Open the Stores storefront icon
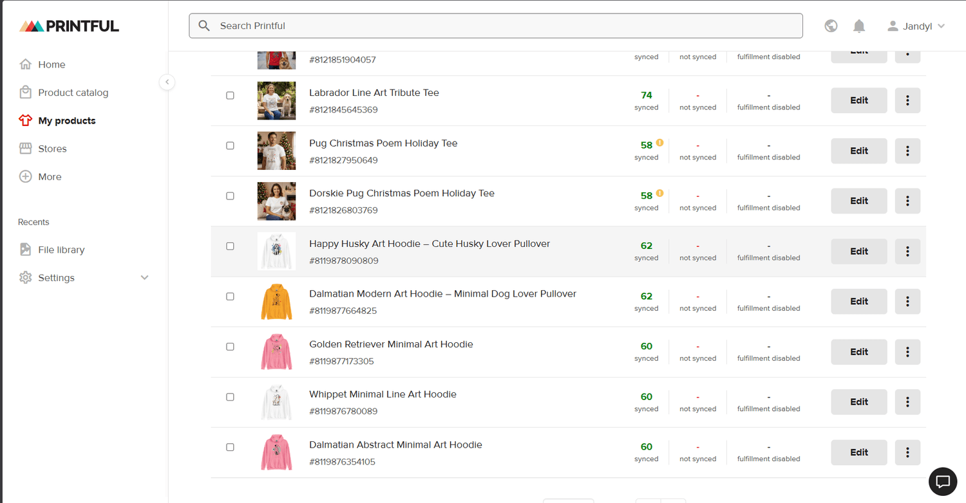Viewport: 966px width, 503px height. pos(26,149)
